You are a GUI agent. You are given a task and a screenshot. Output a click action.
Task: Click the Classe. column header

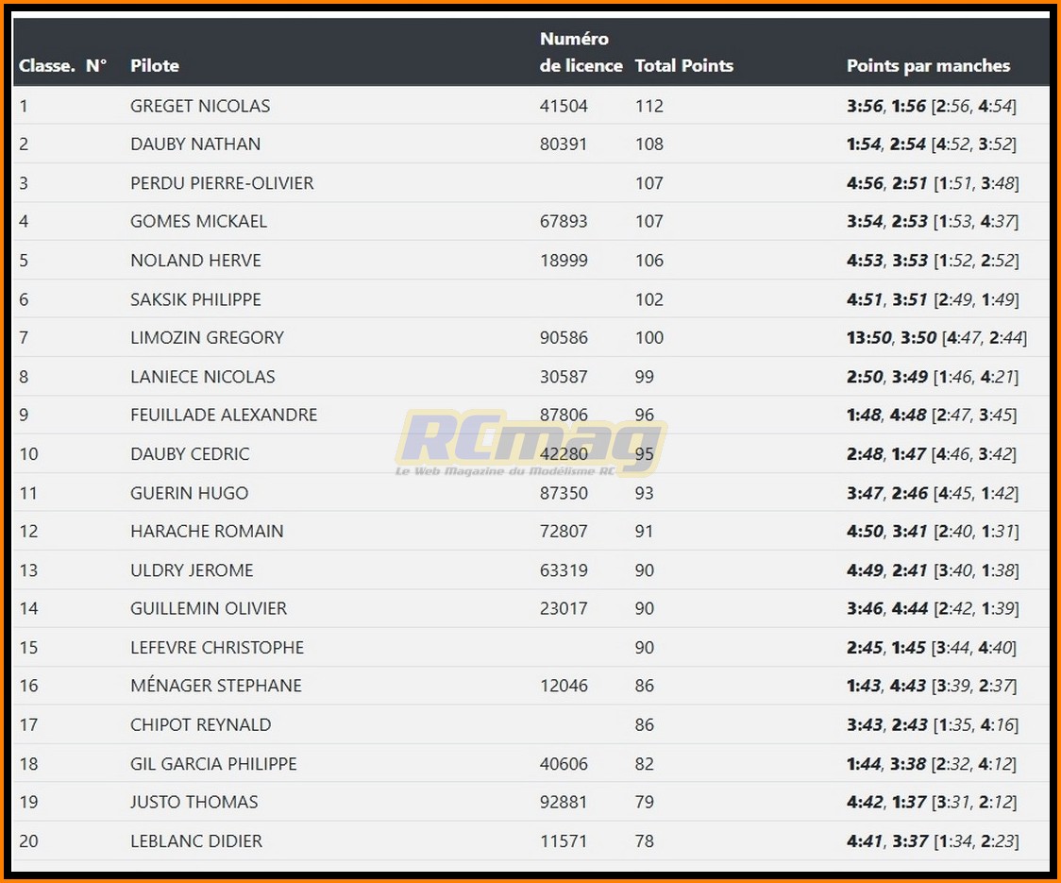[46, 66]
